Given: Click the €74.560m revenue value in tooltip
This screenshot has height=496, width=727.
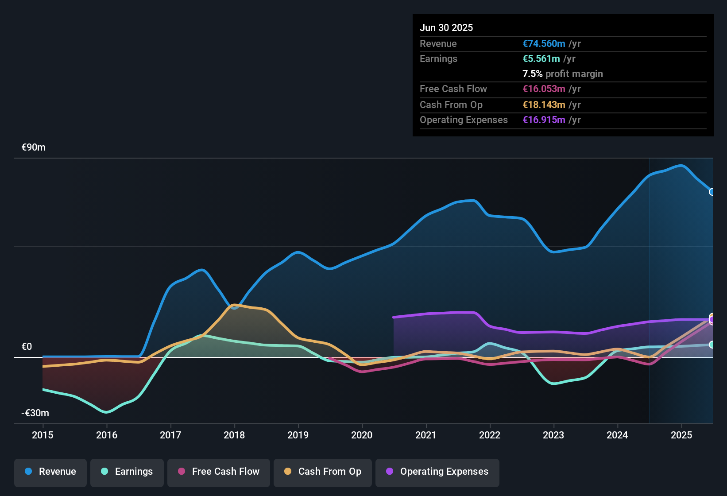Looking at the screenshot, I should [544, 44].
